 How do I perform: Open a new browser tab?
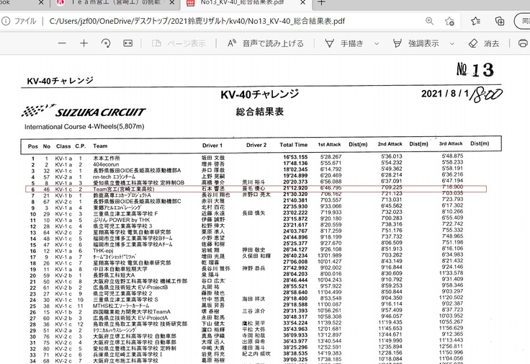point(320,3)
